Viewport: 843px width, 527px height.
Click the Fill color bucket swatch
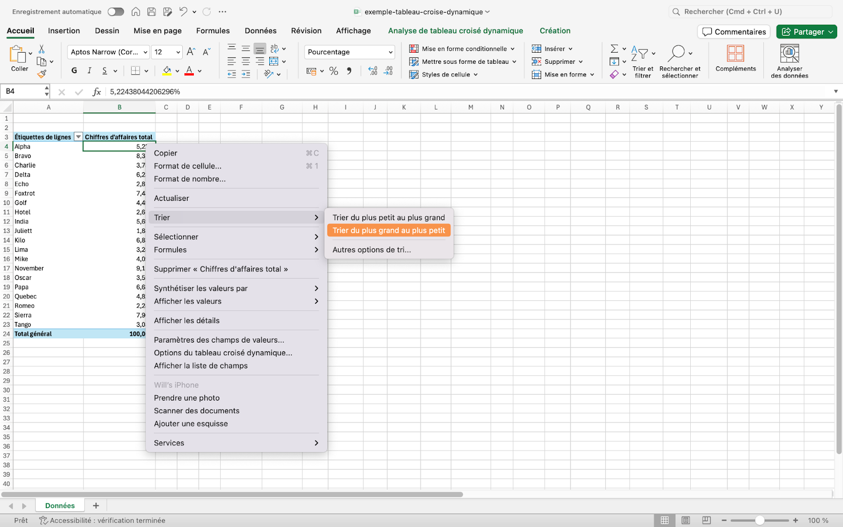167,71
